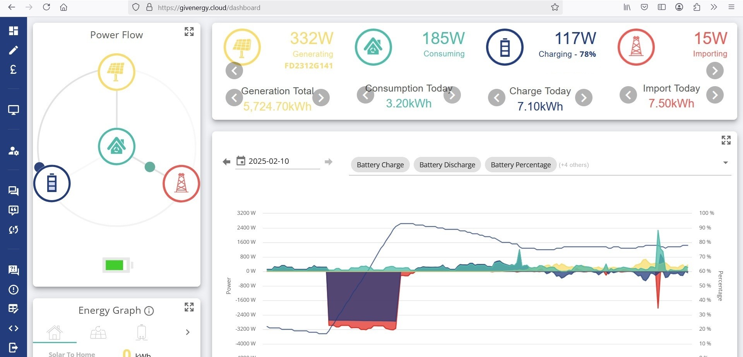Select the home tab in Energy Graph
This screenshot has height=357, width=743.
pyautogui.click(x=55, y=333)
